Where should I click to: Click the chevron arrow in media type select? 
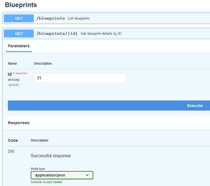click(x=87, y=175)
